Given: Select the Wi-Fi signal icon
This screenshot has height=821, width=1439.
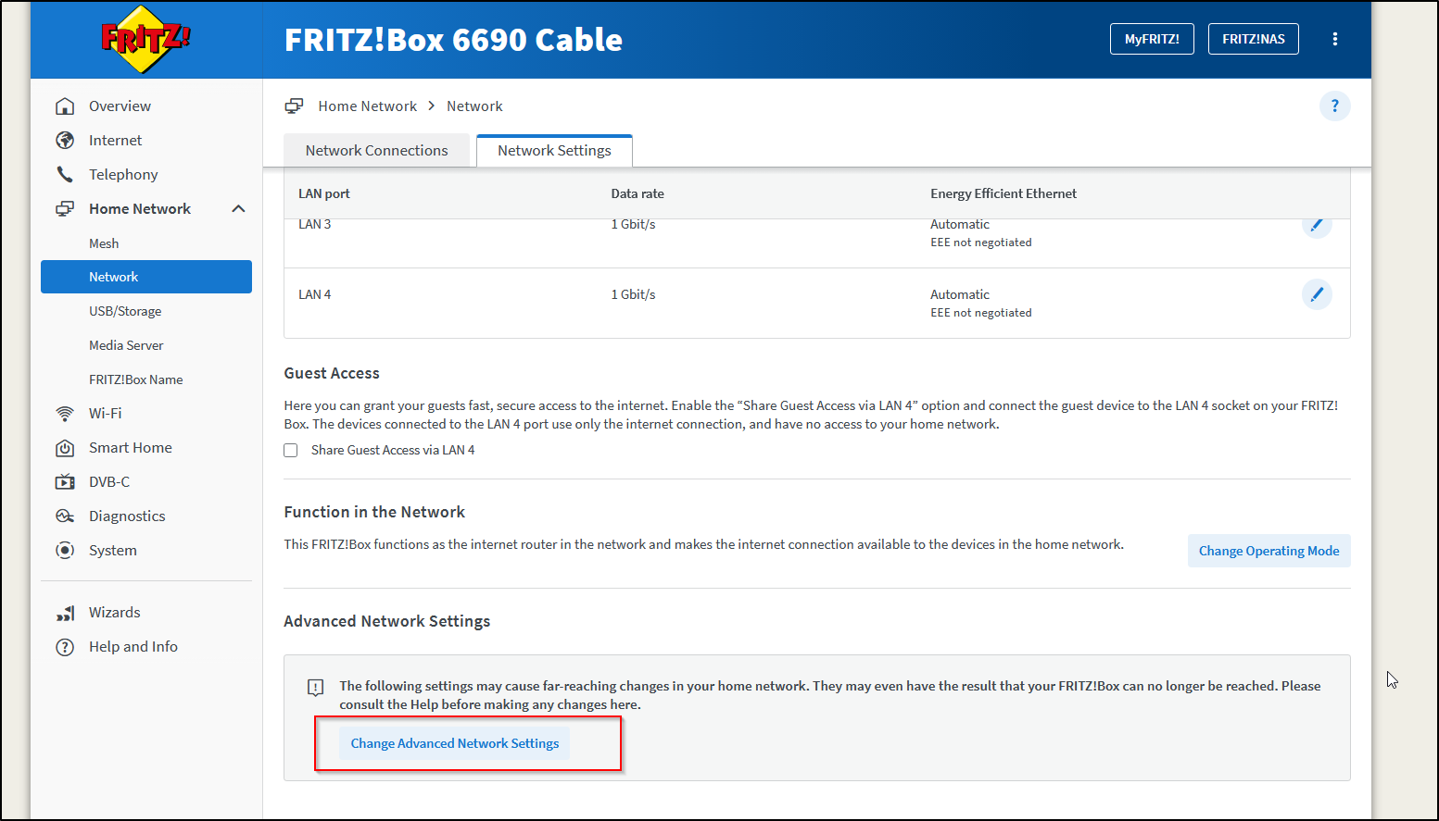Looking at the screenshot, I should [x=65, y=414].
